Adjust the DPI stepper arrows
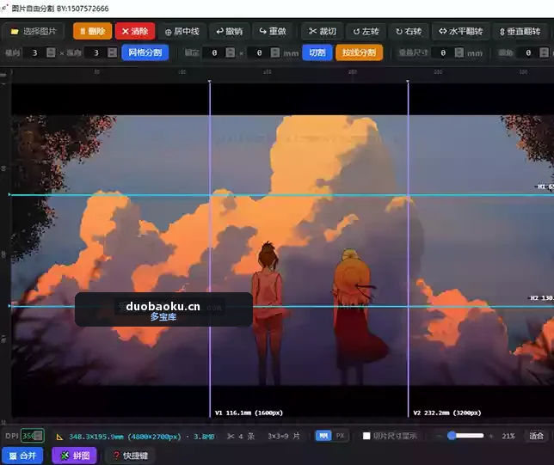Image resolution: width=554 pixels, height=465 pixels. [39, 436]
